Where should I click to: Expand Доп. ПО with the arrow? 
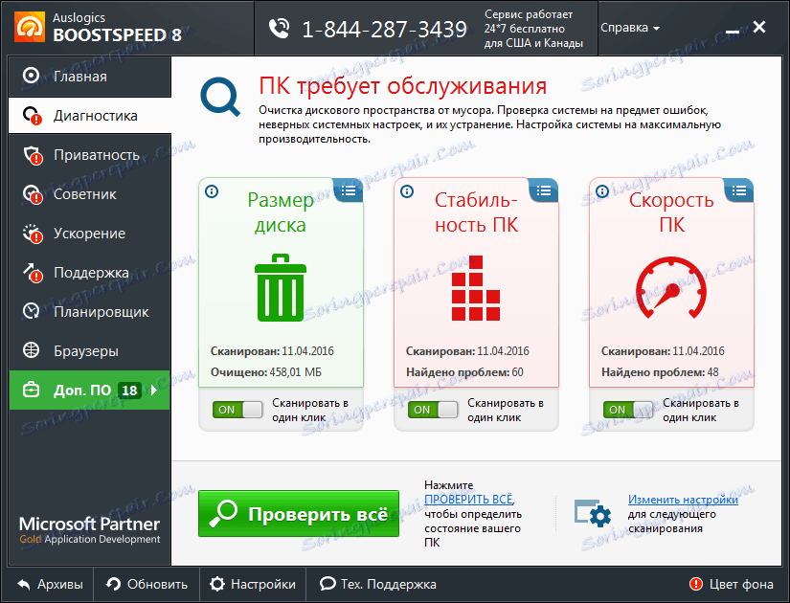coord(154,390)
